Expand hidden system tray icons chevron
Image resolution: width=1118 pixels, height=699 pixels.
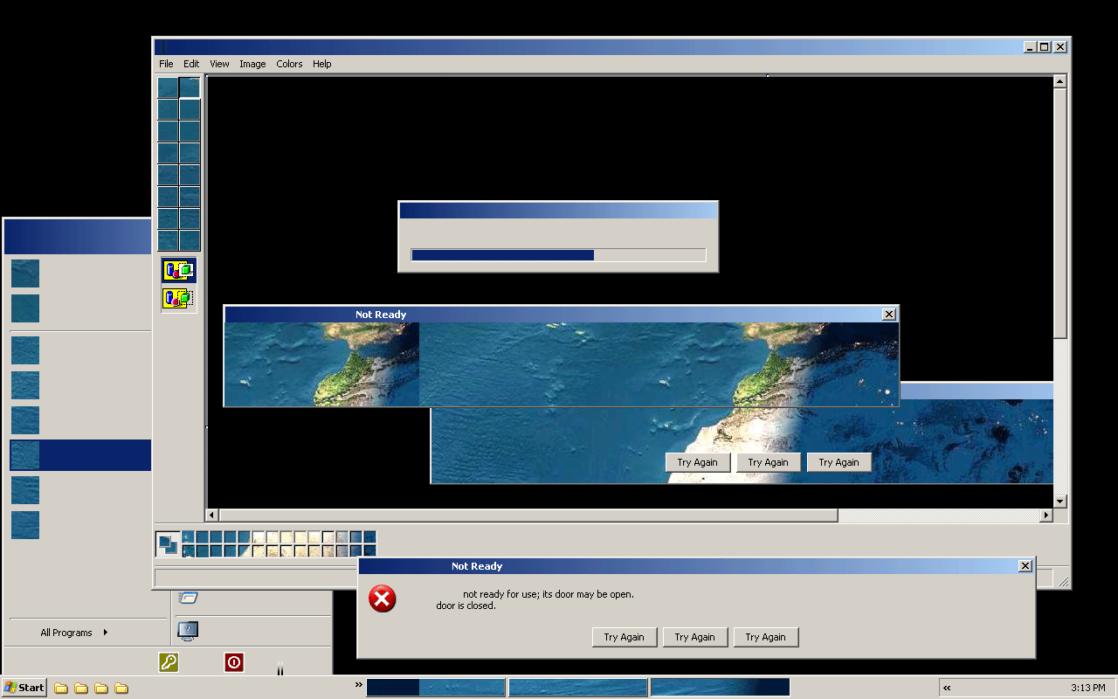[947, 688]
